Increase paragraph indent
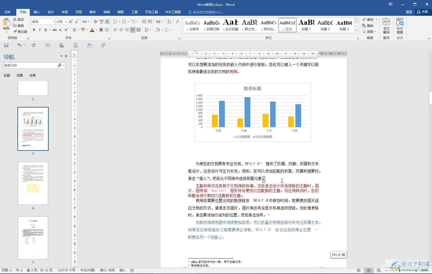 (x=150, y=22)
